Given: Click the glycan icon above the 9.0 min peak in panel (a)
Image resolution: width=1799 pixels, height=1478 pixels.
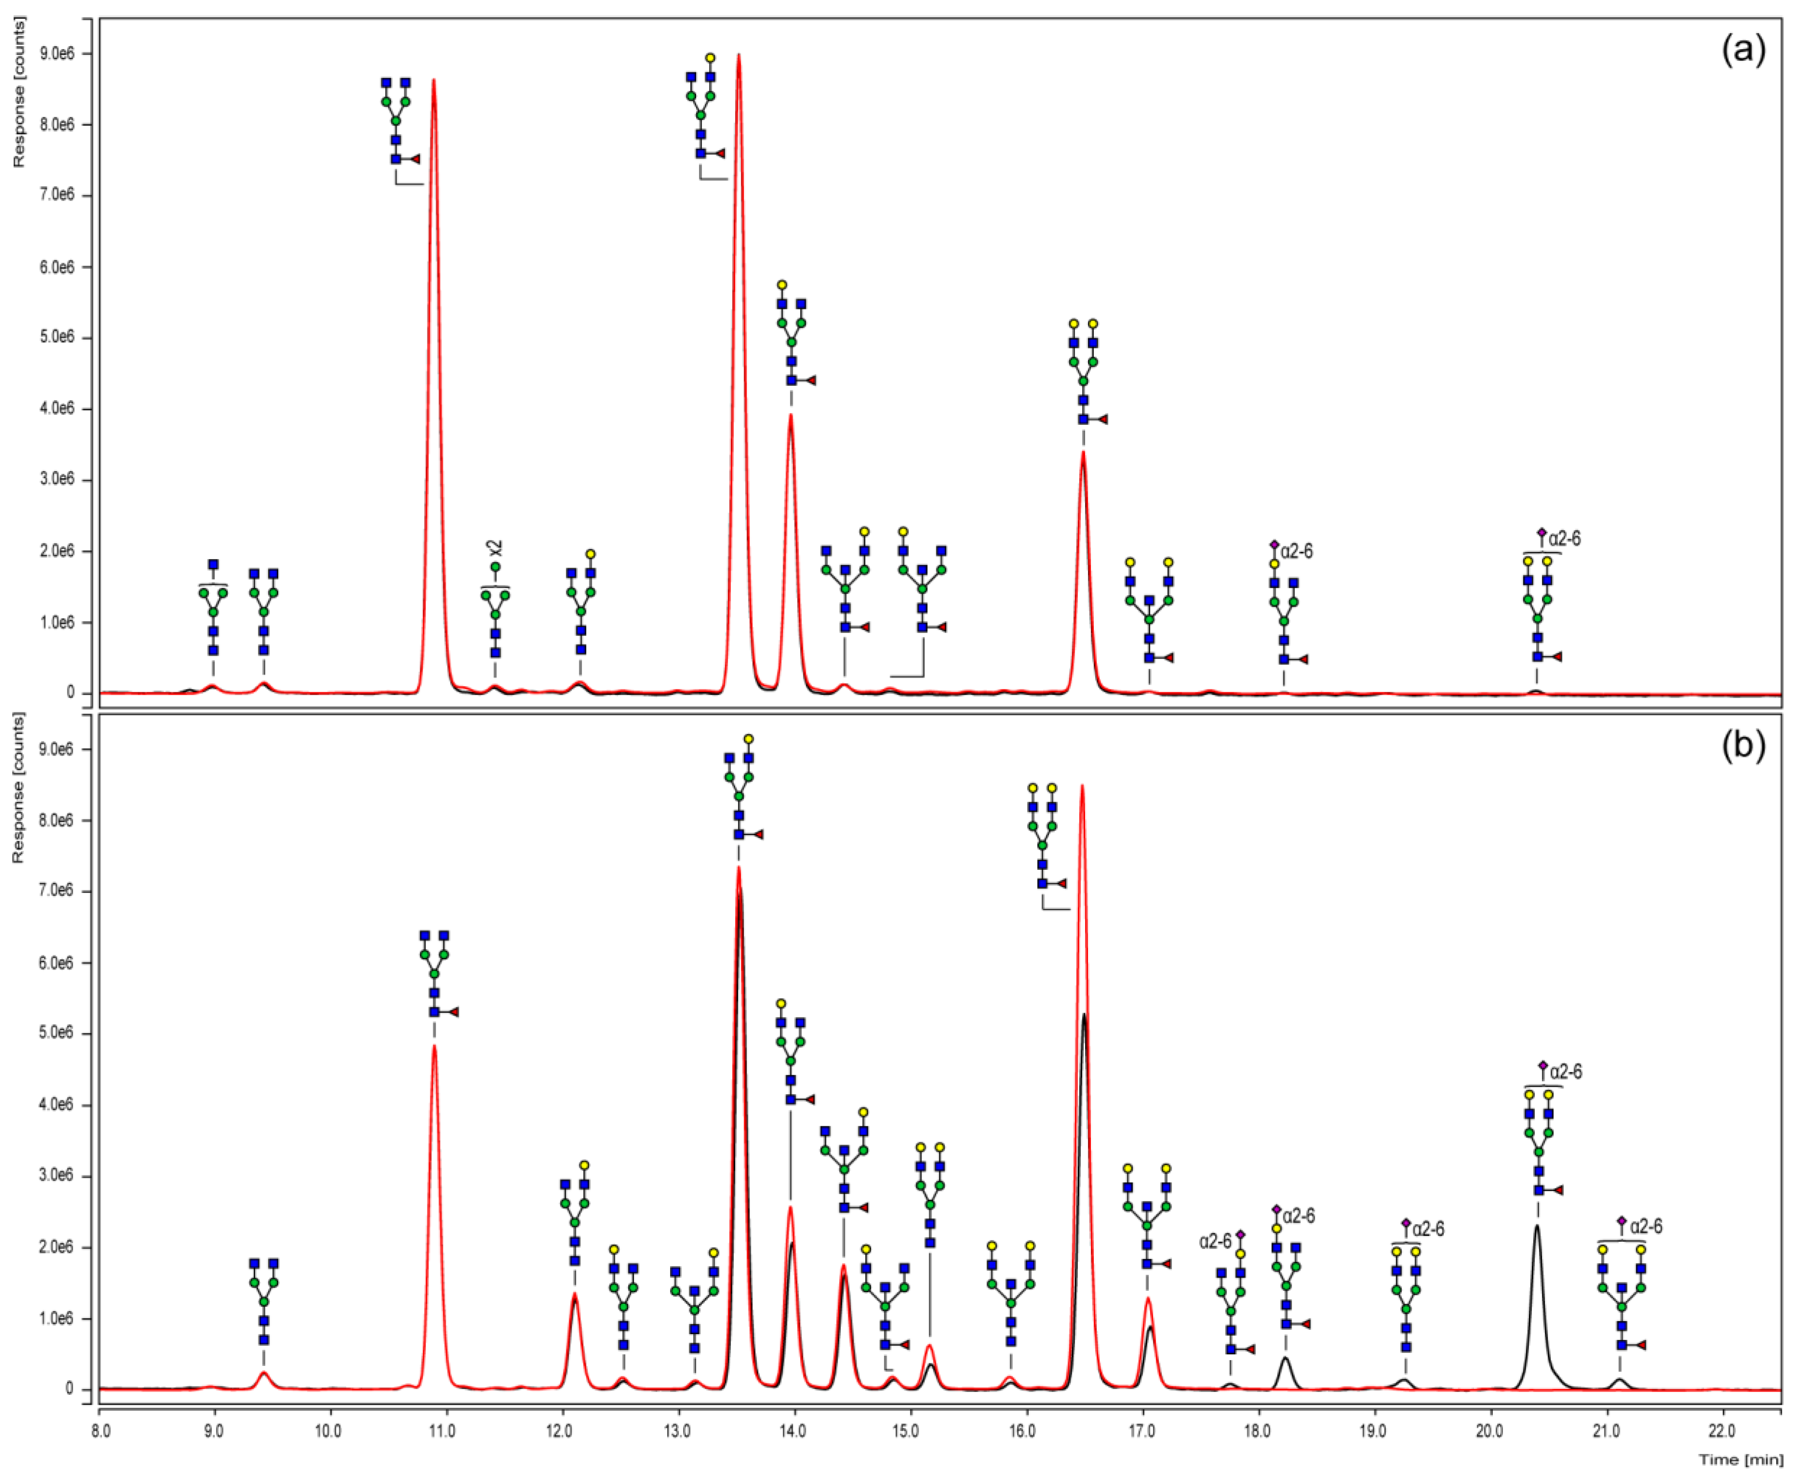Looking at the screenshot, I should click(x=213, y=608).
